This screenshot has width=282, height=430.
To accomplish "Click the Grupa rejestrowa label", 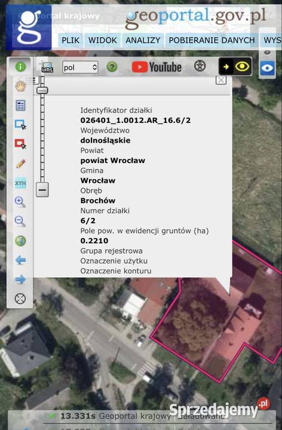I will [x=111, y=251].
